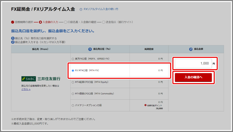
Task: Click the 振込先口座 (To) column header
Action: [x=100, y=49]
